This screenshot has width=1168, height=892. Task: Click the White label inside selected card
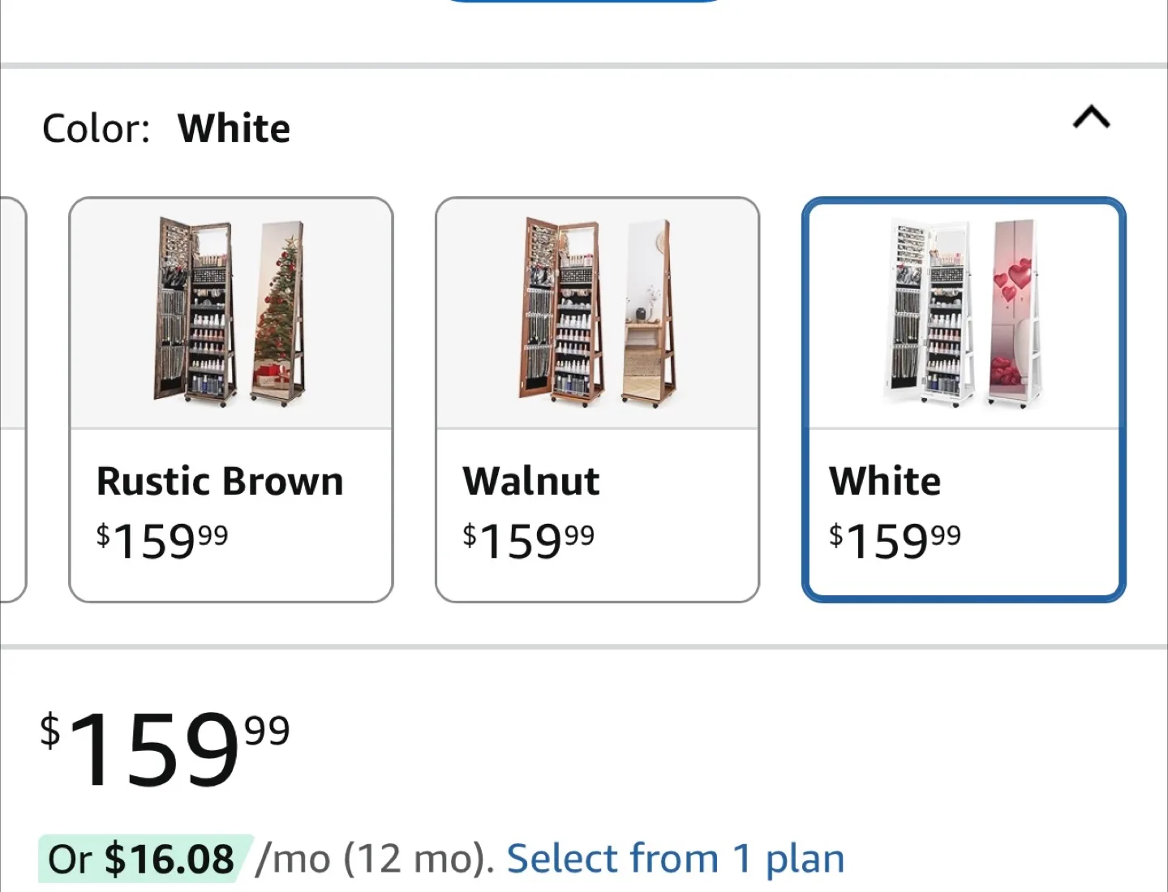pyautogui.click(x=885, y=481)
